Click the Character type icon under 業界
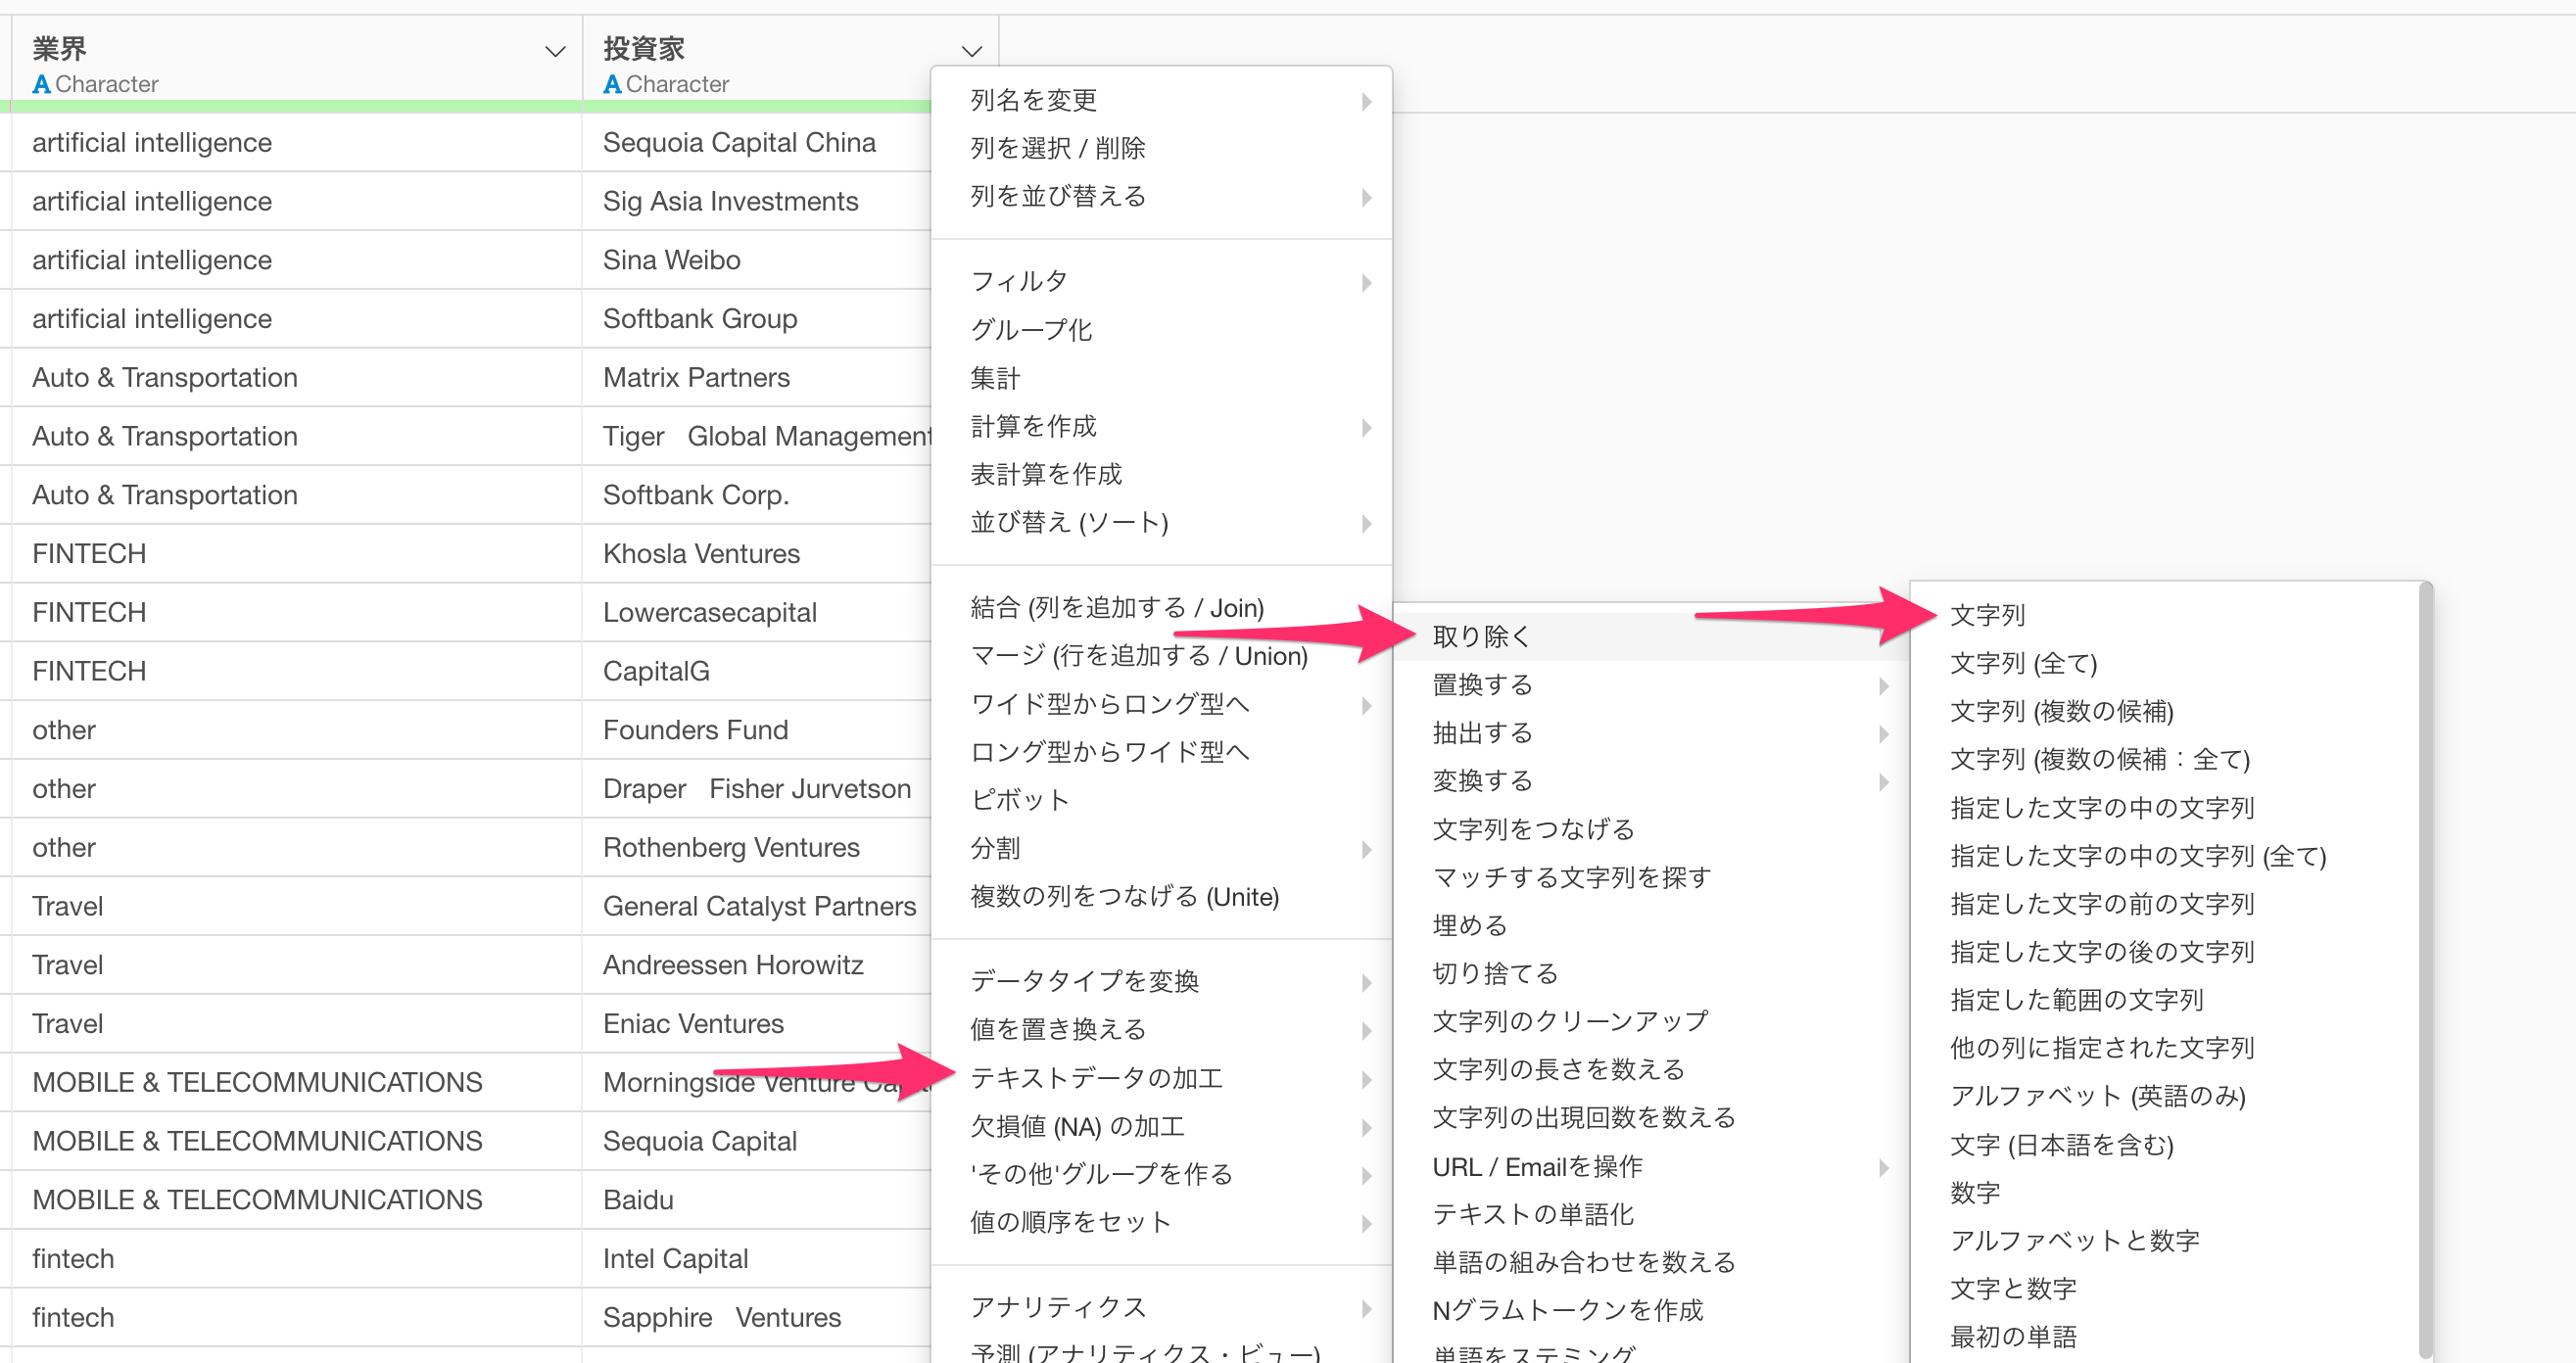Screen dimensions: 2576x1363 click(x=41, y=84)
